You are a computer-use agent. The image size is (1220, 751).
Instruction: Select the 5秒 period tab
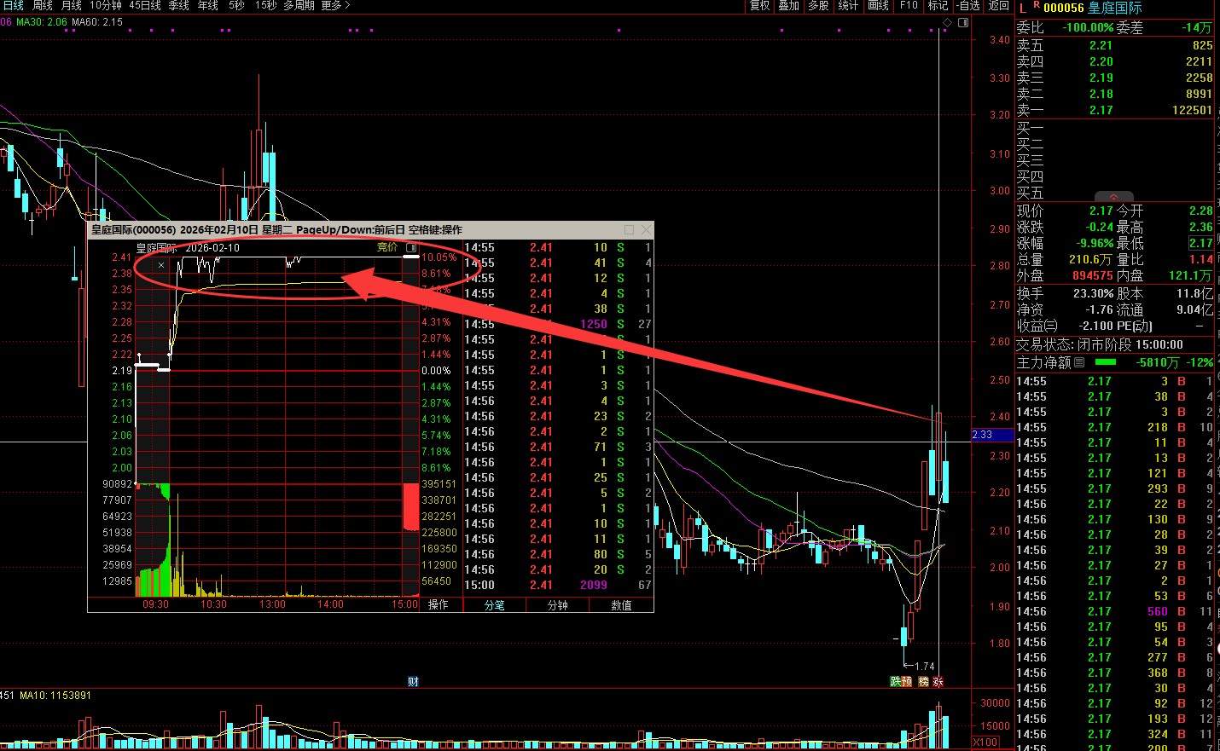click(x=236, y=5)
